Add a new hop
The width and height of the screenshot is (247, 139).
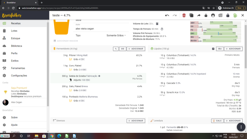coord(233,49)
